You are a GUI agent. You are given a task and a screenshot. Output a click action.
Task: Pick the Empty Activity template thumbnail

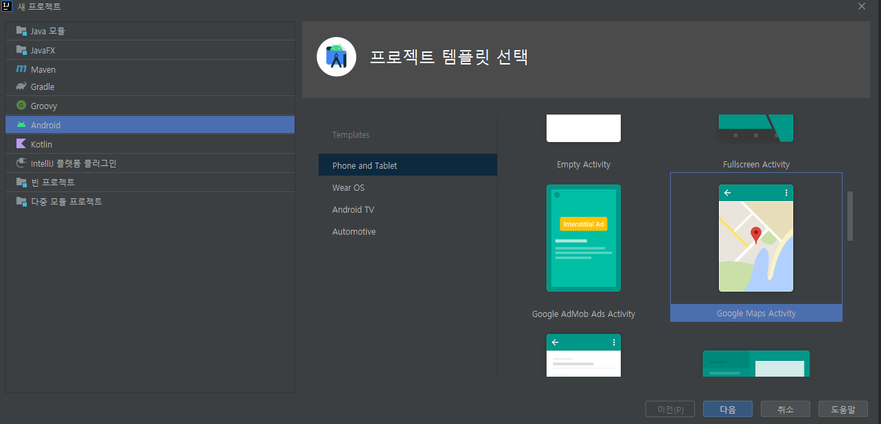(x=584, y=128)
